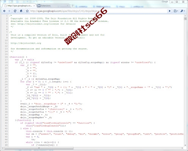Click the http://dojotoolkit.org text on line 11
Image resolution: width=188 pixels, height=151 pixels.
pos(26,43)
